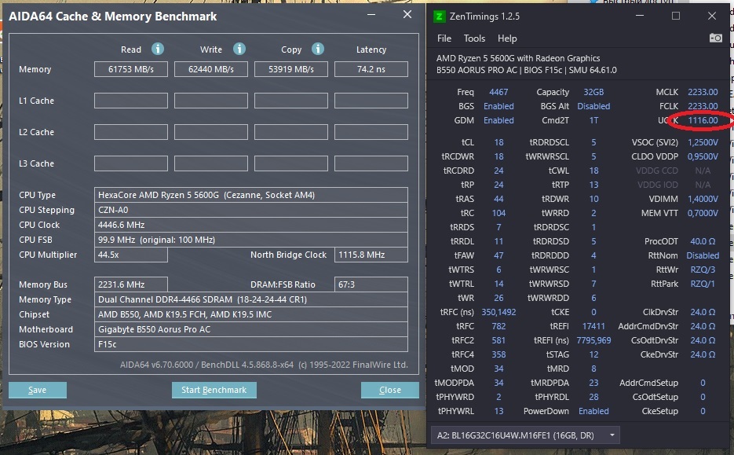Click the CPU Multiplier value 44.5x
This screenshot has height=455, width=734.
(x=131, y=255)
